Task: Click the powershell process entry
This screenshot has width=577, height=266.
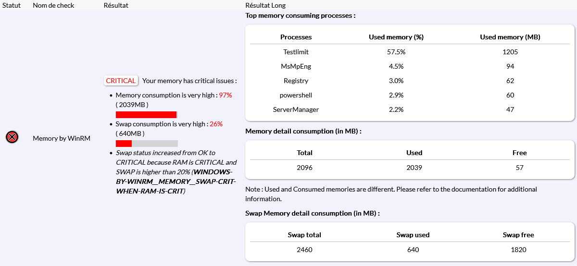Action: point(296,95)
